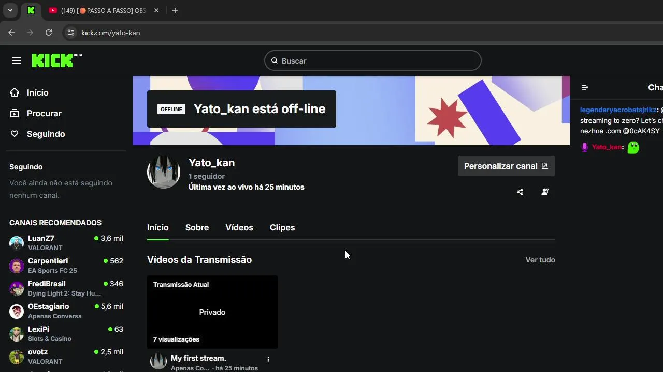The width and height of the screenshot is (663, 372).
Task: Click the OFFLINE badge
Action: [x=171, y=109]
